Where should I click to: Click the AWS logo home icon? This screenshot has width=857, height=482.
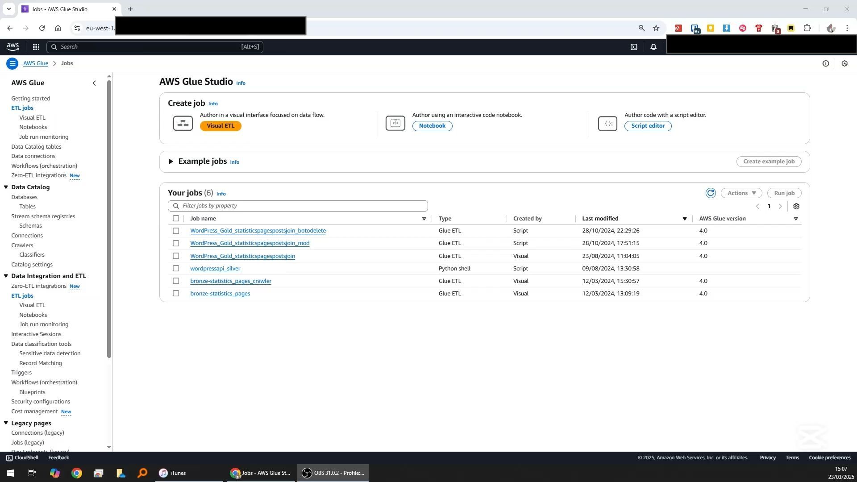click(x=13, y=47)
